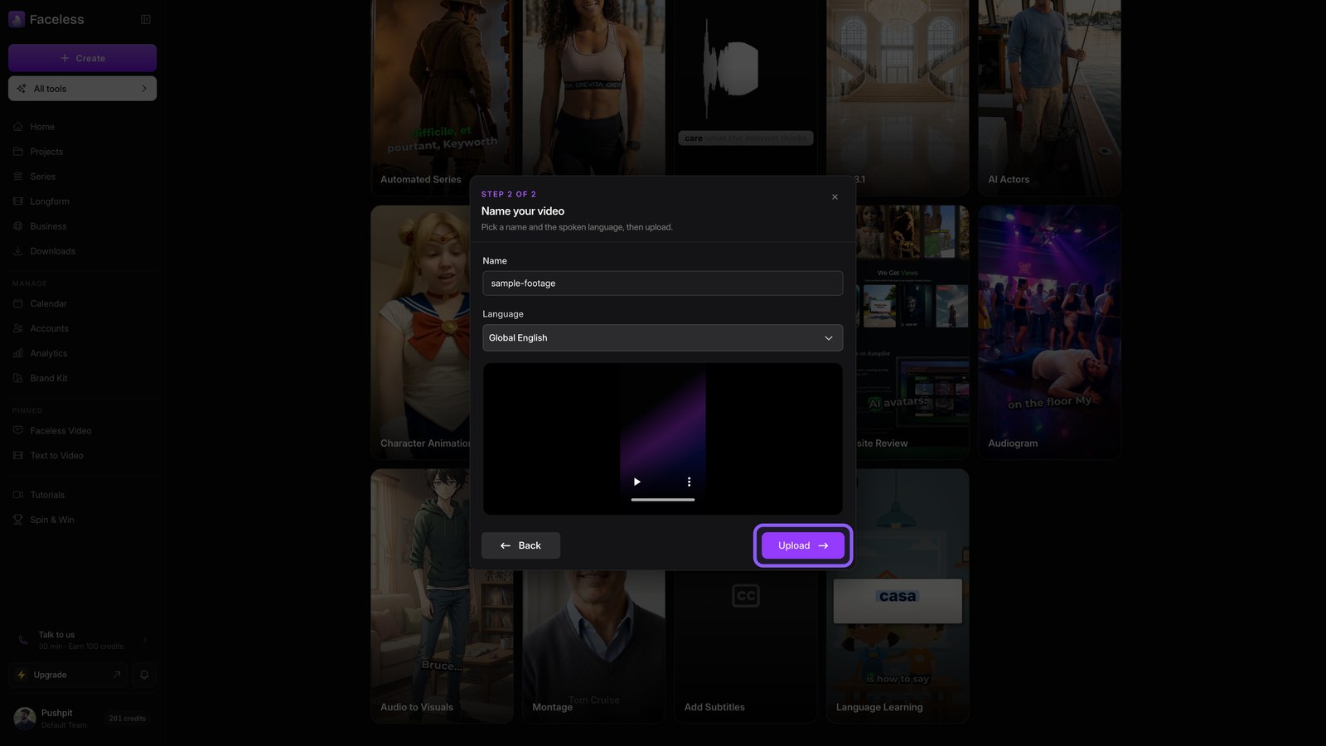The width and height of the screenshot is (1326, 746).
Task: Open the Audiogram card
Action: point(1049,332)
